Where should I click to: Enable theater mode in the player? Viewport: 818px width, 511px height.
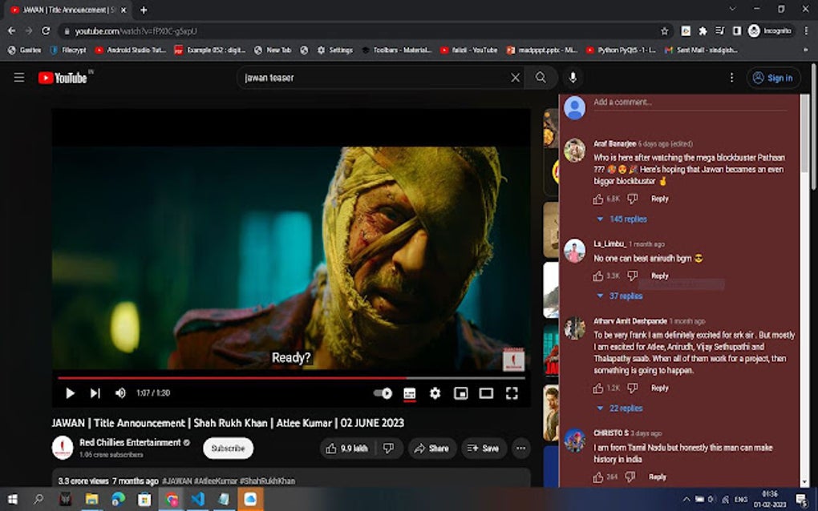coord(486,393)
